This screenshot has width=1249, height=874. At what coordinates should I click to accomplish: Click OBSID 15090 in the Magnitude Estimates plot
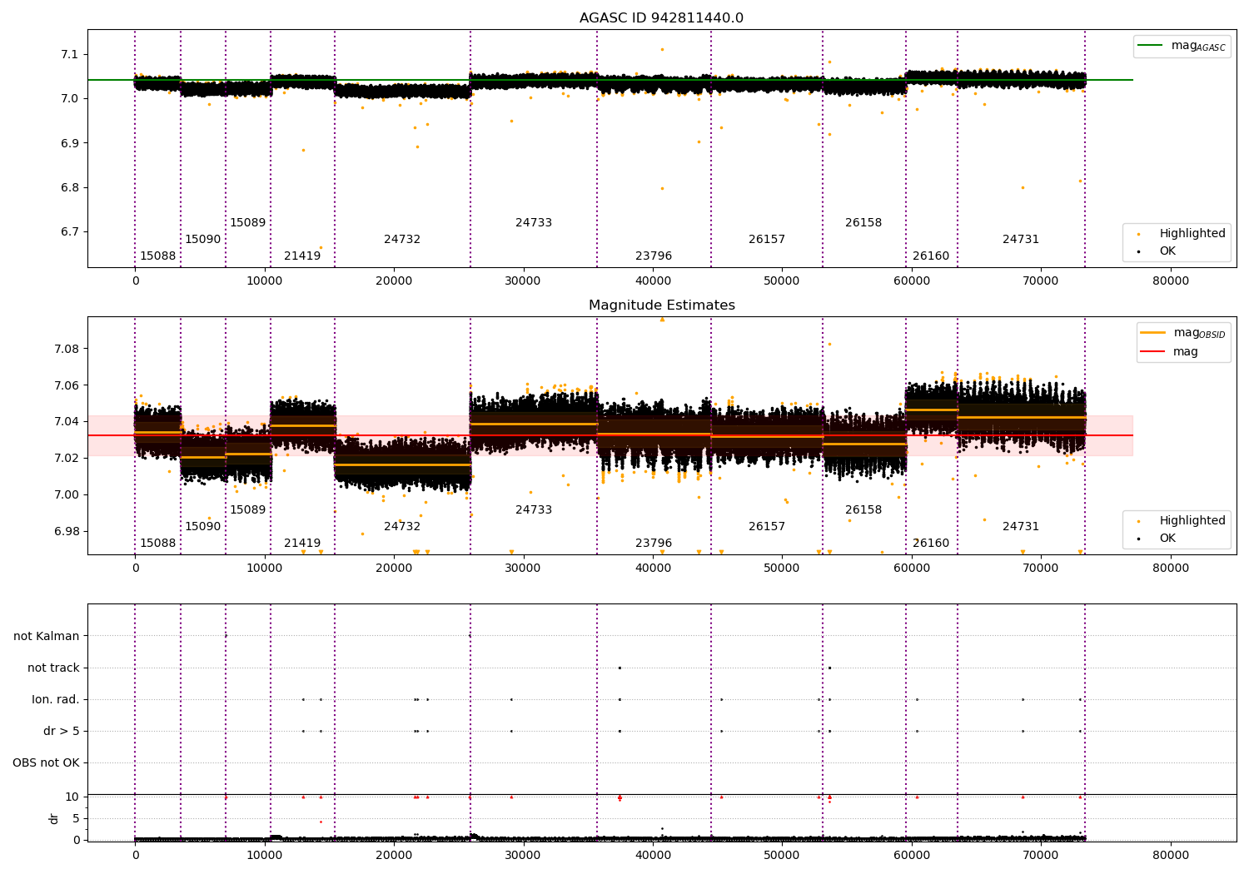point(203,526)
